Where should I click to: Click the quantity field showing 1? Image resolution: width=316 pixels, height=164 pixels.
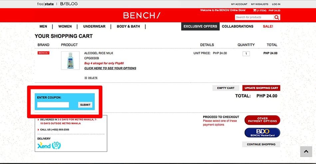pyautogui.click(x=246, y=54)
